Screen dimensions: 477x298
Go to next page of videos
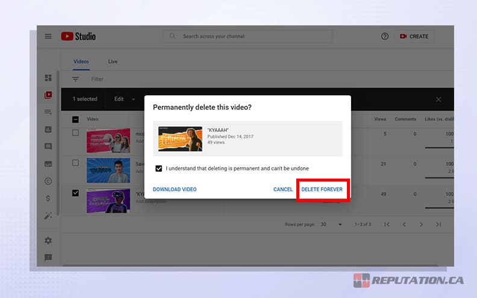421,224
